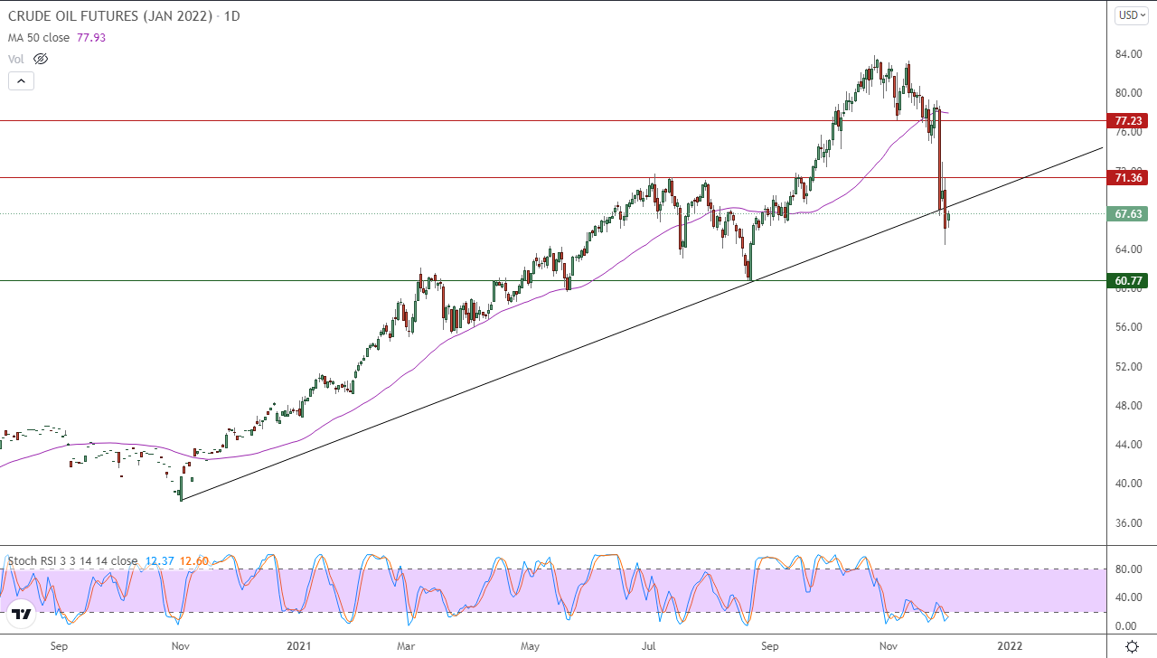This screenshot has width=1157, height=658.
Task: Click the MA value 77.93
Action: point(92,38)
